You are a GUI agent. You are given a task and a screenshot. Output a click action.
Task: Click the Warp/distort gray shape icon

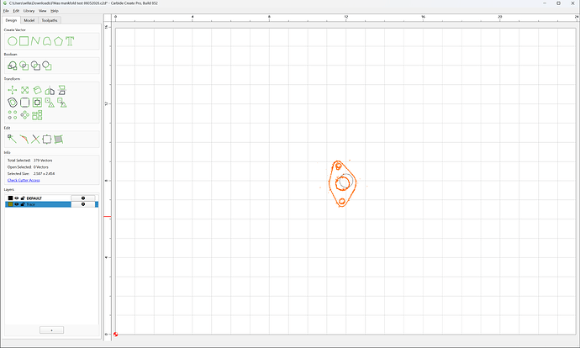(x=59, y=139)
